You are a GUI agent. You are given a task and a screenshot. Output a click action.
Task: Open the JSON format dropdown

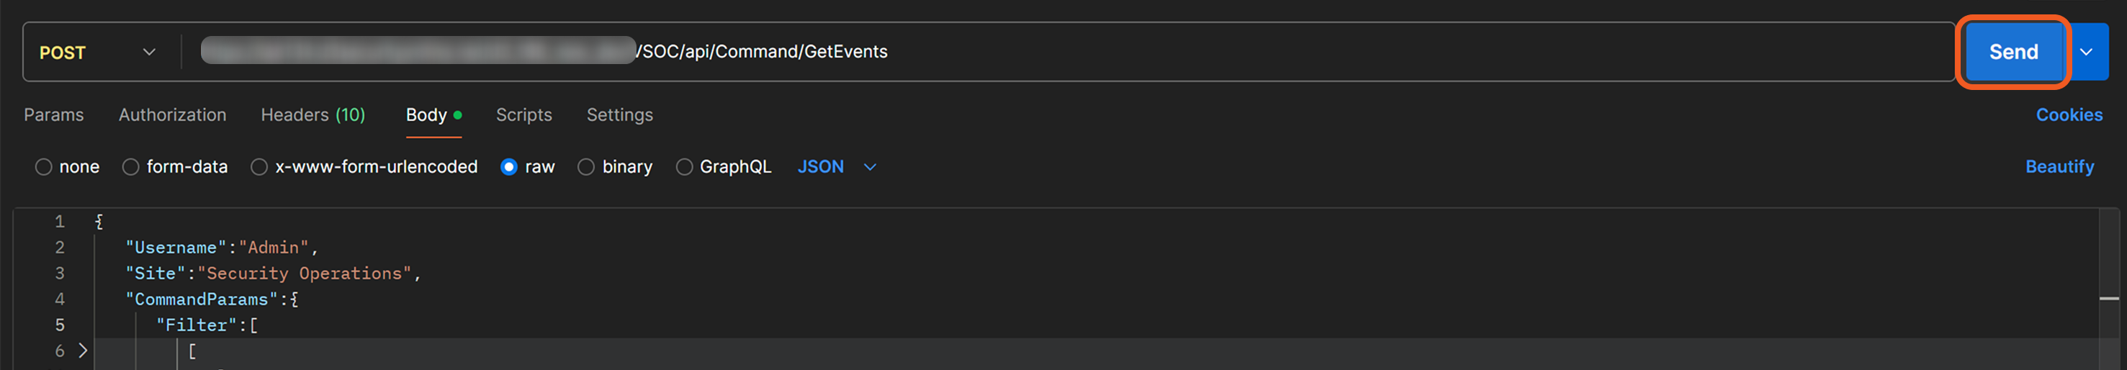point(835,167)
